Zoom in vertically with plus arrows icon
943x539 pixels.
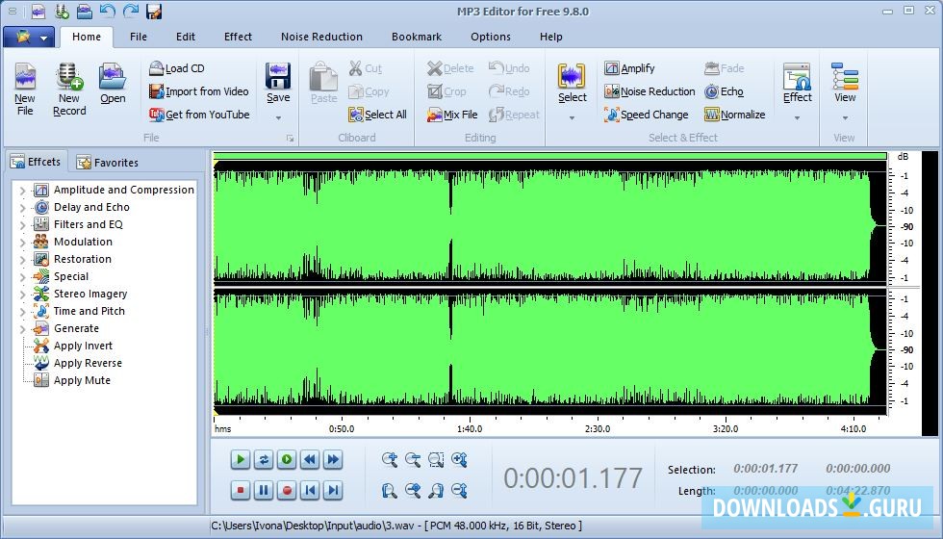click(460, 460)
